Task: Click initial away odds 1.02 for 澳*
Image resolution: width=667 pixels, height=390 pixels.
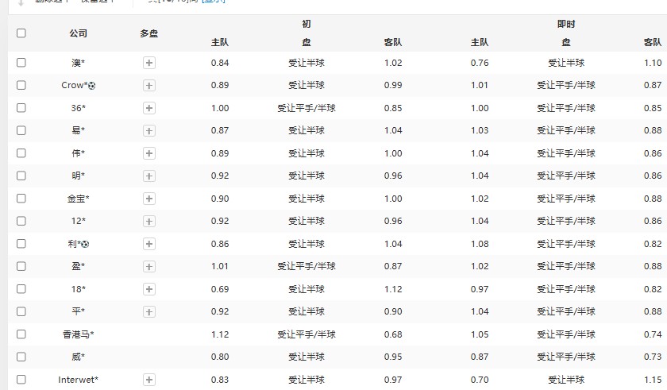Action: pos(393,63)
